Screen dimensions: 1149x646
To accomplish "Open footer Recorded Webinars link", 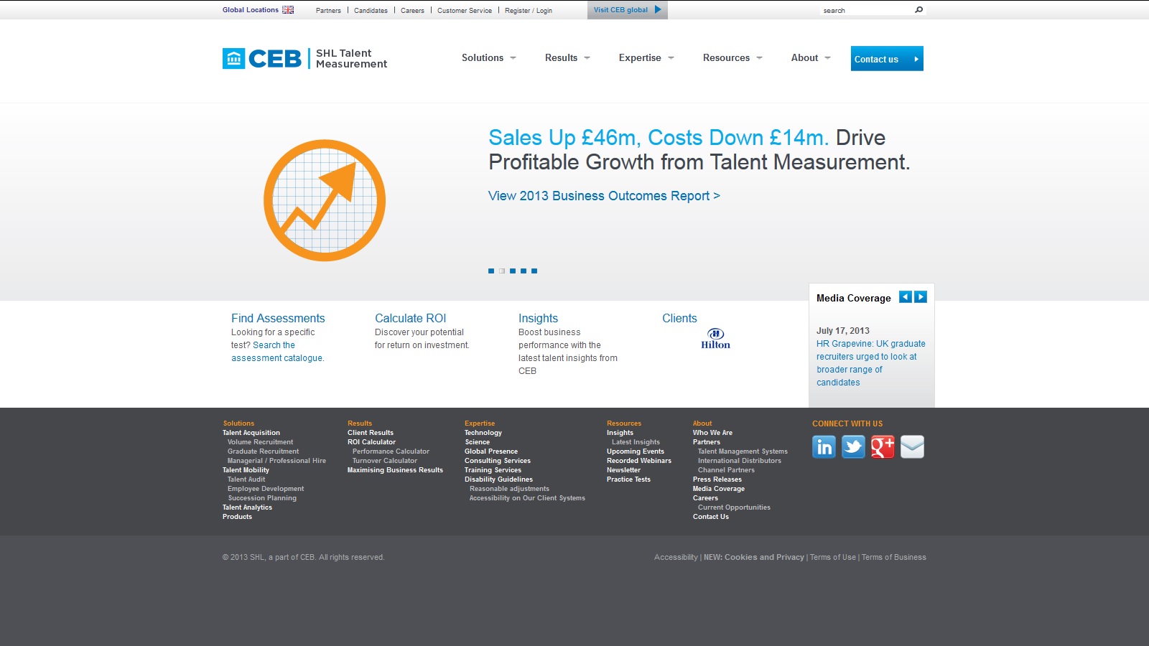I will click(x=639, y=461).
